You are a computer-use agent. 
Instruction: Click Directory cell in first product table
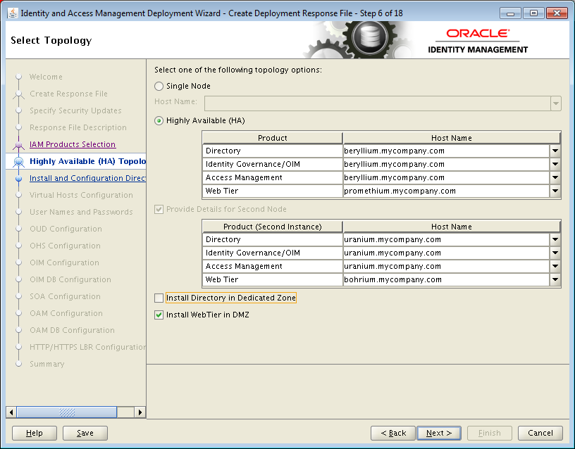coord(273,151)
